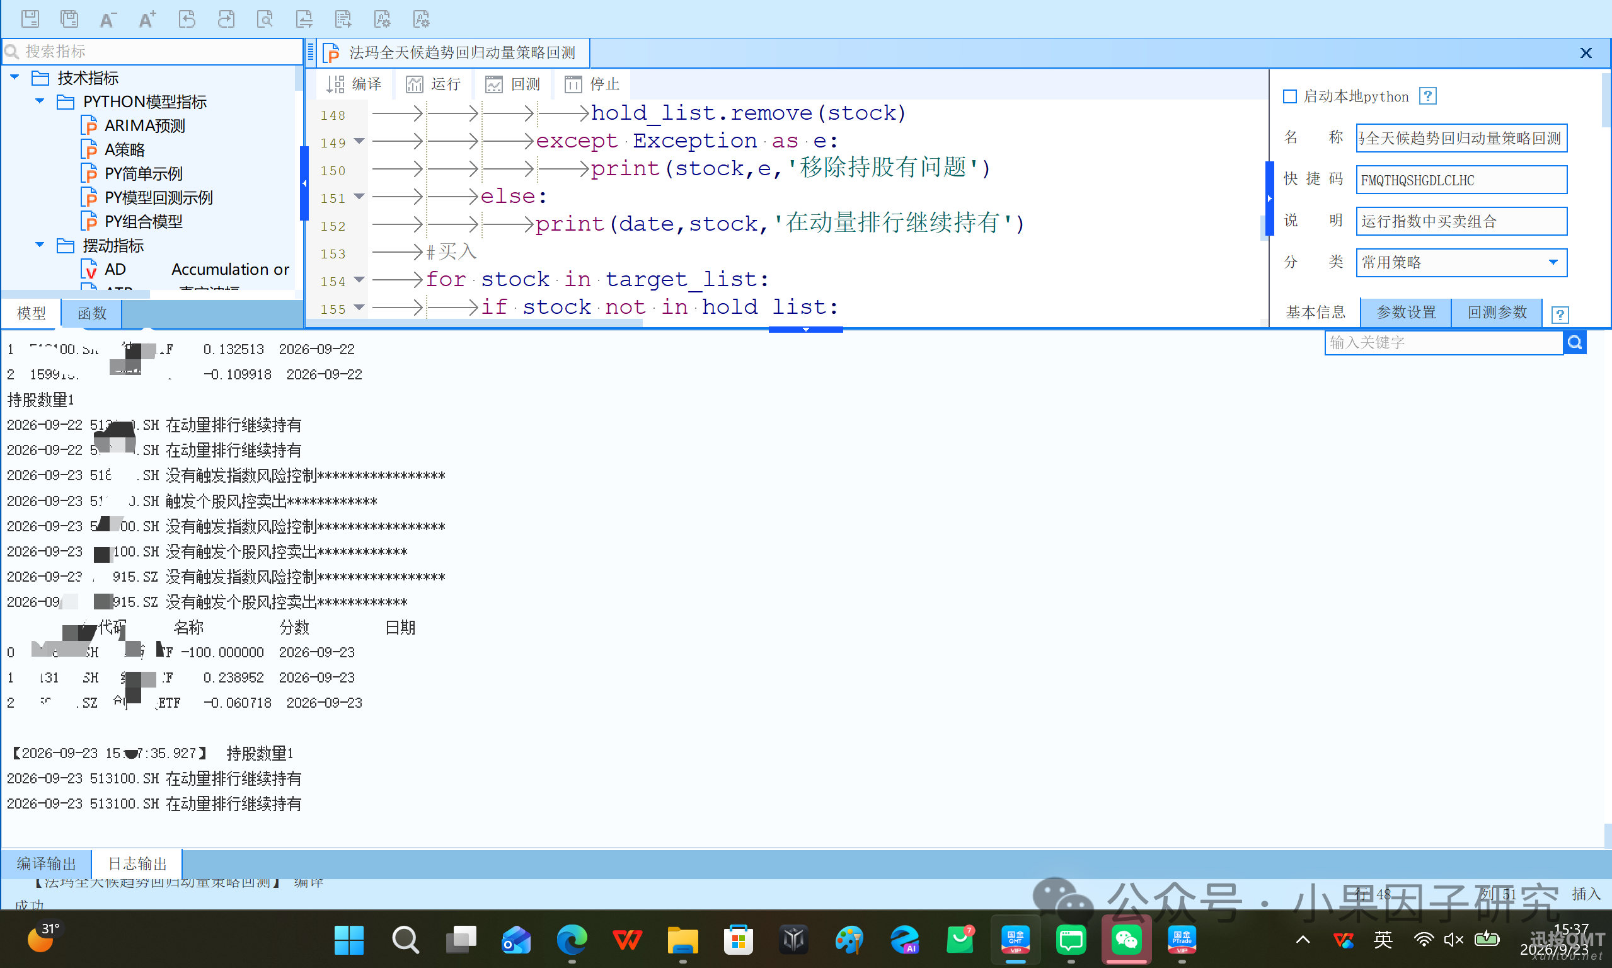Click the Go to line document icon

pyautogui.click(x=343, y=19)
